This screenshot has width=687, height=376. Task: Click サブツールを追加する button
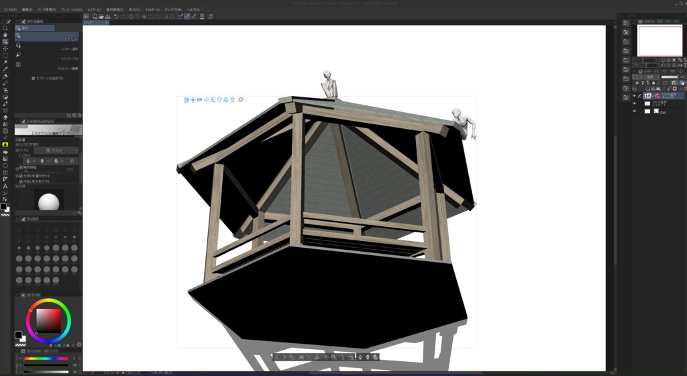(x=48, y=79)
